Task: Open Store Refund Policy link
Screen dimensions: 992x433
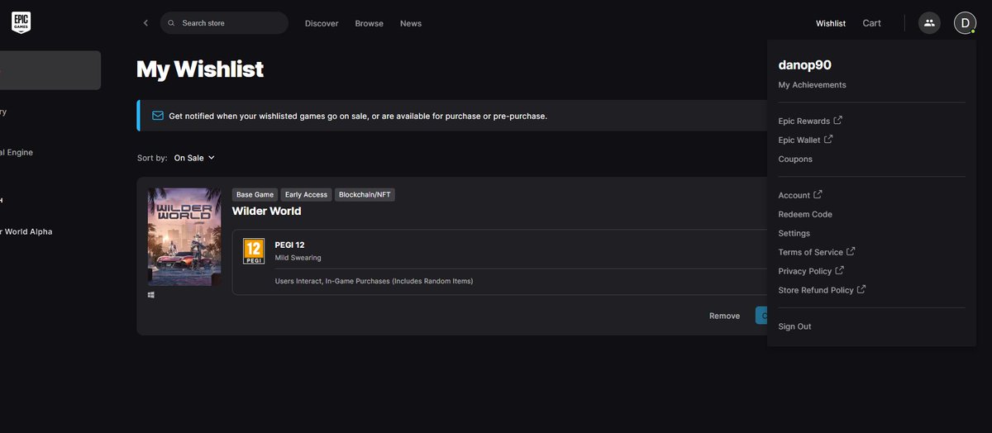Action: [x=816, y=291]
